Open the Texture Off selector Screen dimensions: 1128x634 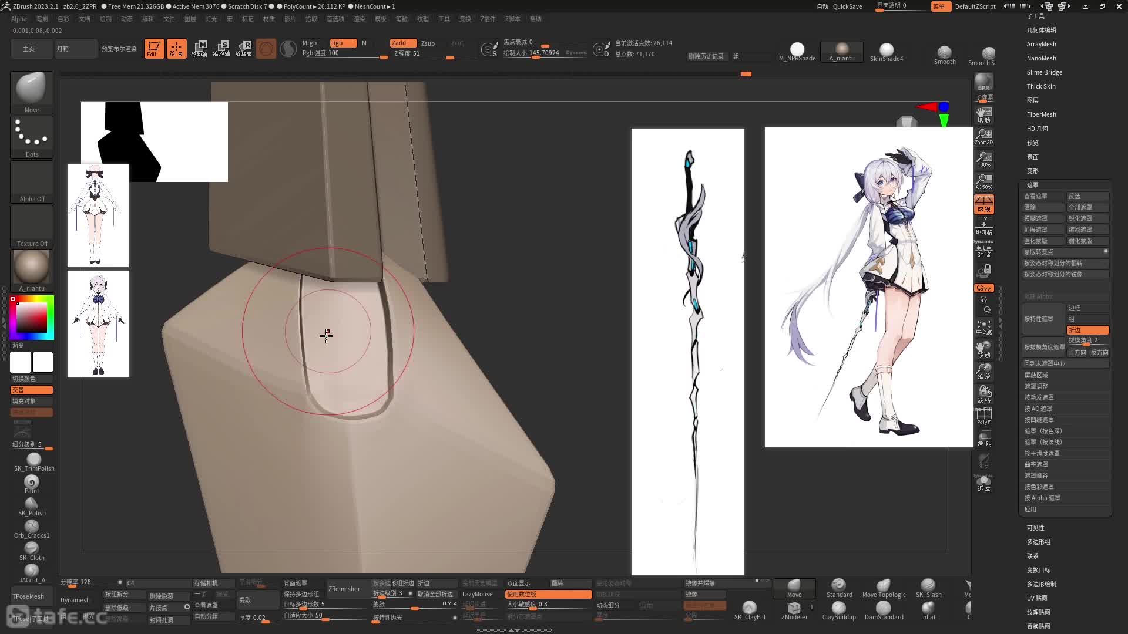[32, 227]
